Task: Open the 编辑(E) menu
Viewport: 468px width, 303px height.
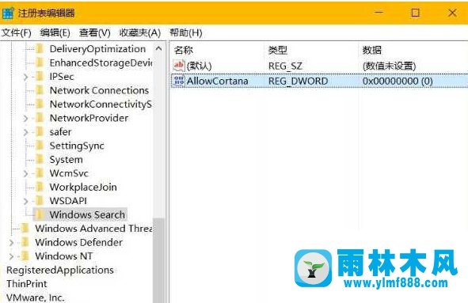Action: 55,32
